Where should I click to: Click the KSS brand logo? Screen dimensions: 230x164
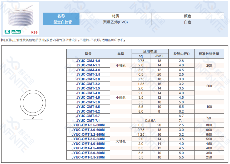click(x=34, y=32)
